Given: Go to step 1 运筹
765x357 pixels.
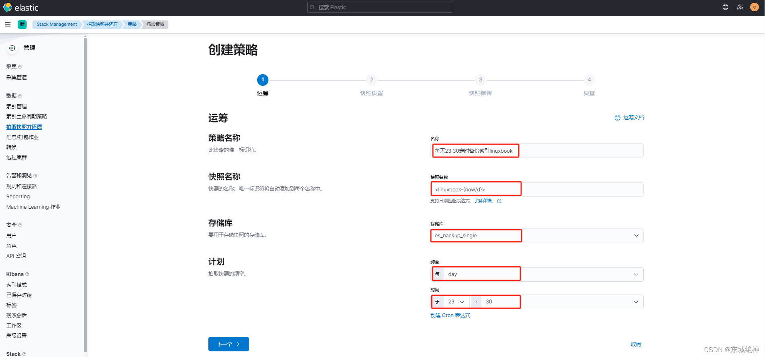Looking at the screenshot, I should tap(263, 85).
